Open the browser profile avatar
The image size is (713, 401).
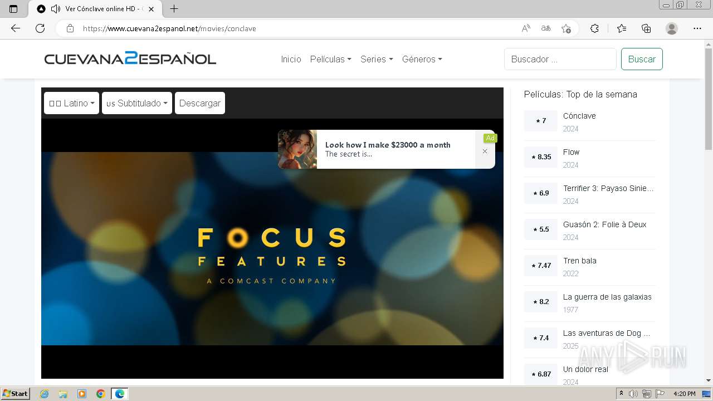pos(672,28)
